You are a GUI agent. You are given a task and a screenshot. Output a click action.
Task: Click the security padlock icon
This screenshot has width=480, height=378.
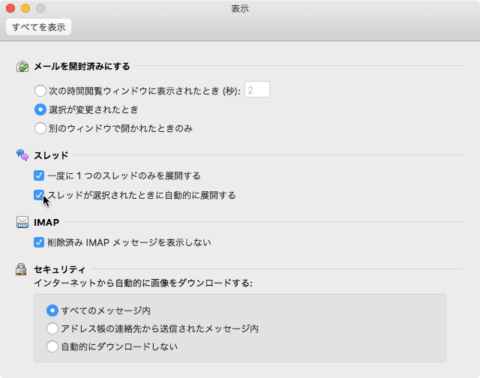[x=22, y=269]
